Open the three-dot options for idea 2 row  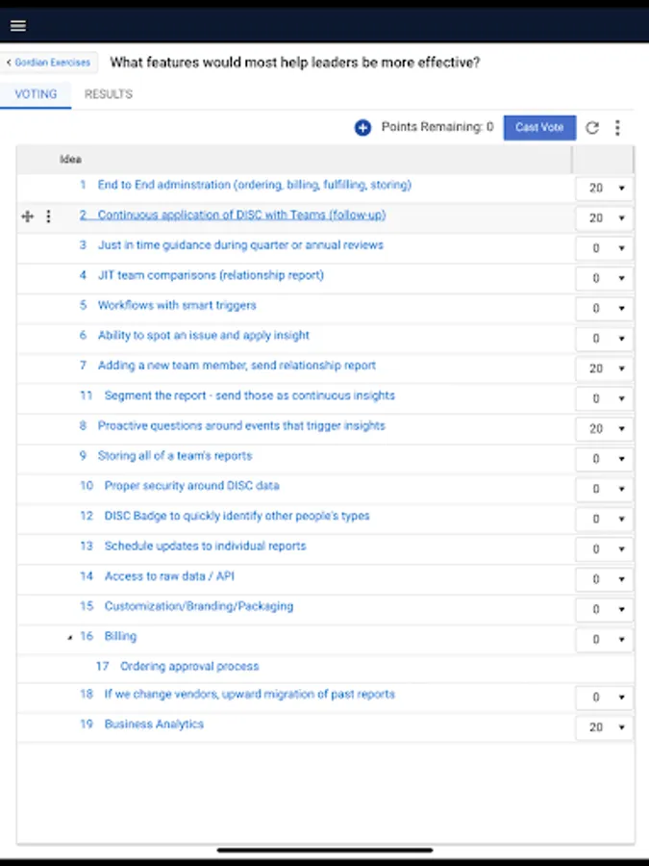(49, 216)
